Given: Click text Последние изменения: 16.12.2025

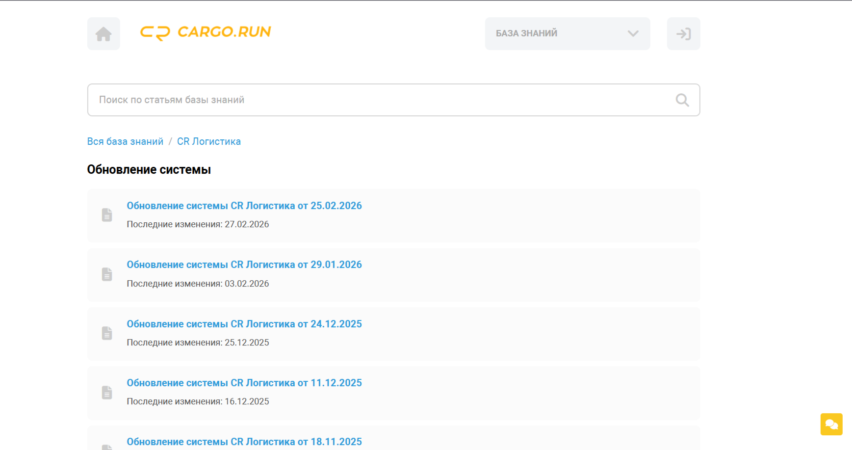Looking at the screenshot, I should (x=198, y=401).
